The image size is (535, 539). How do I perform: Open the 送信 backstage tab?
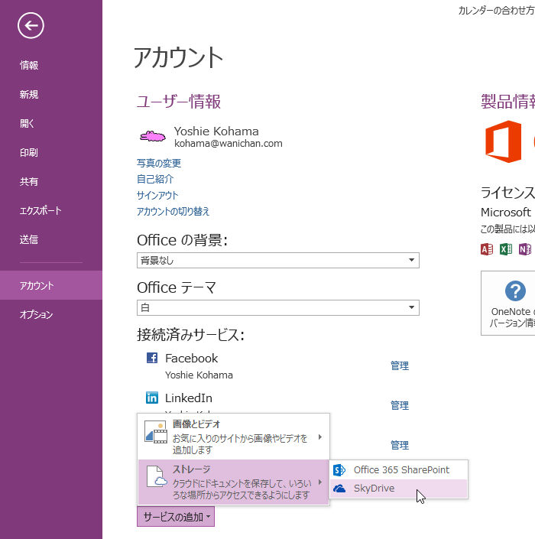click(51, 239)
